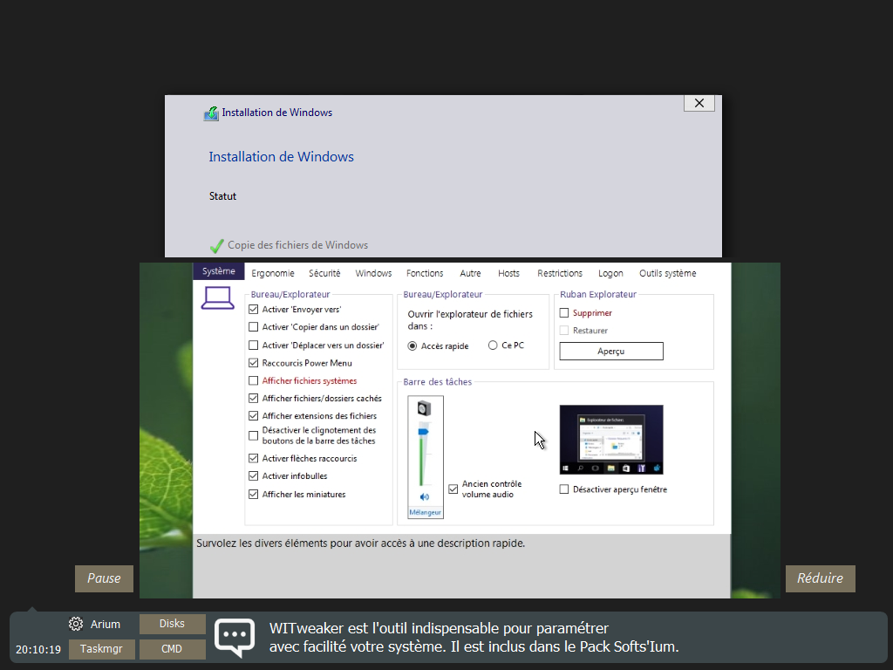Viewport: 893px width, 670px height.
Task: Click the Réduire button
Action: [x=820, y=578]
